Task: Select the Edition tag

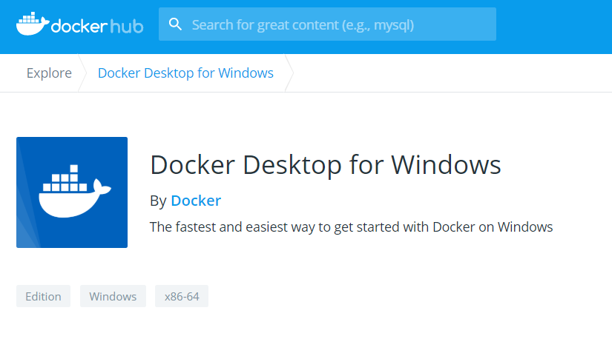Action: pyautogui.click(x=43, y=296)
